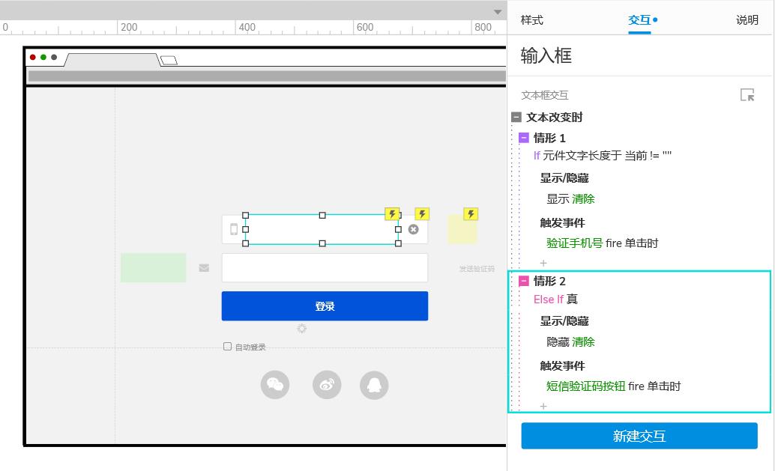The width and height of the screenshot is (775, 471).
Task: Select the light green rectangle widget
Action: [153, 267]
